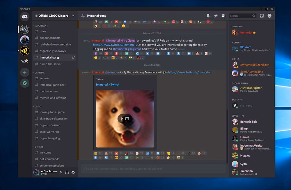This screenshot has height=190, width=291.
Task: Collapse the GENERAL category
Action: pyautogui.click(x=39, y=73)
